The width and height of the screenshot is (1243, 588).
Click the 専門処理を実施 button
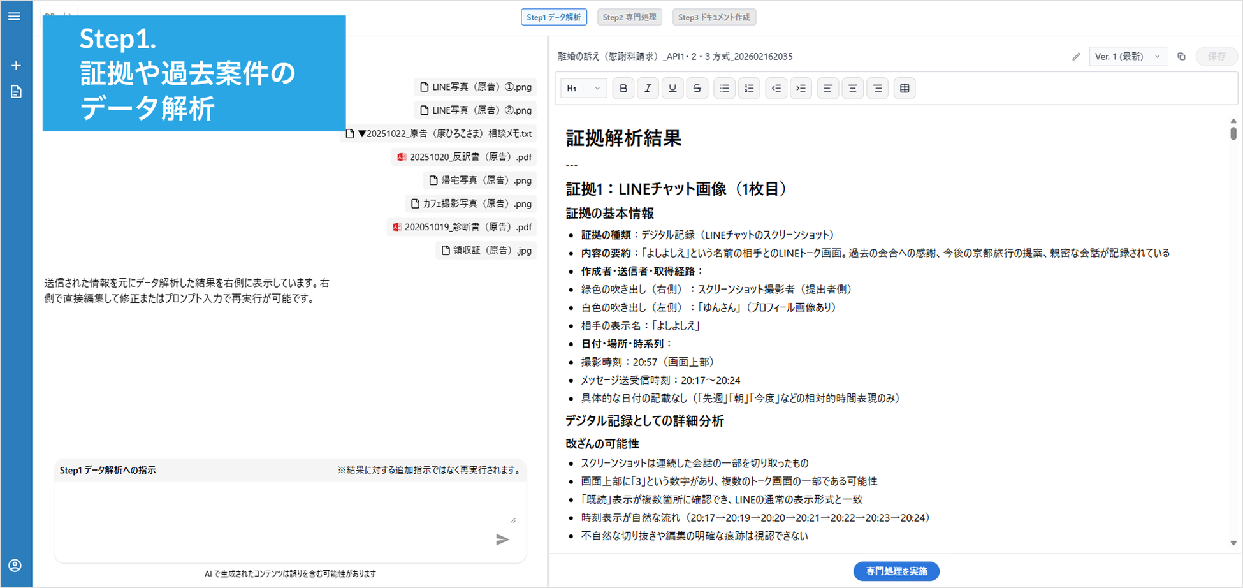pos(896,571)
